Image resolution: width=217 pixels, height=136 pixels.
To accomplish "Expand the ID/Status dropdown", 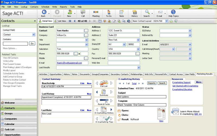I will tap(190, 31).
